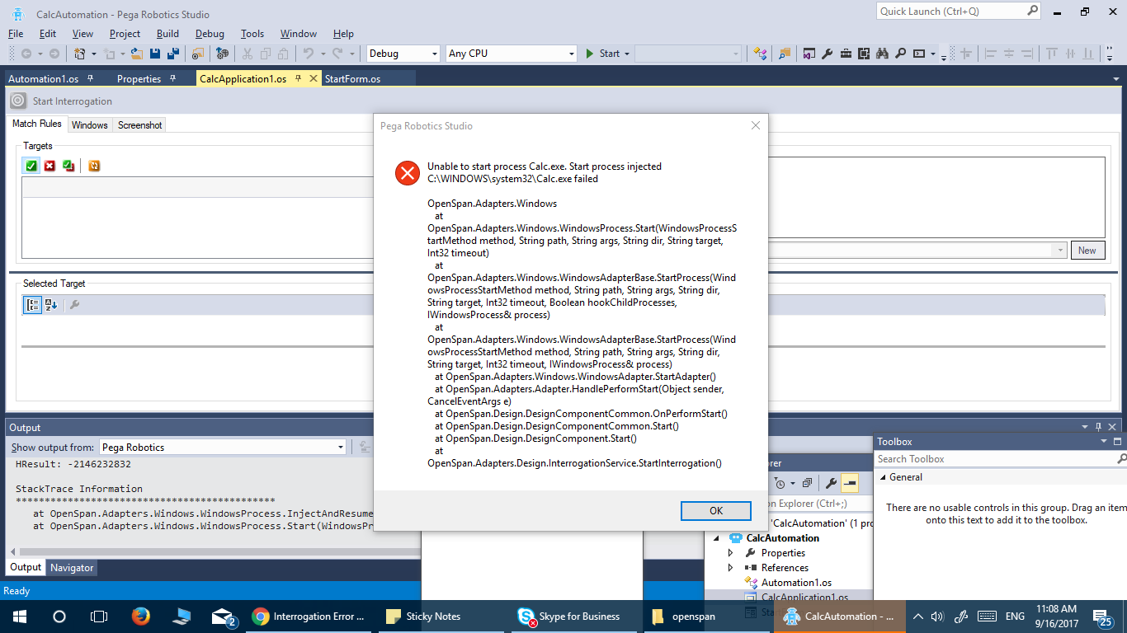Click the orange refresh targets icon
The height and width of the screenshot is (633, 1127).
[x=94, y=166]
